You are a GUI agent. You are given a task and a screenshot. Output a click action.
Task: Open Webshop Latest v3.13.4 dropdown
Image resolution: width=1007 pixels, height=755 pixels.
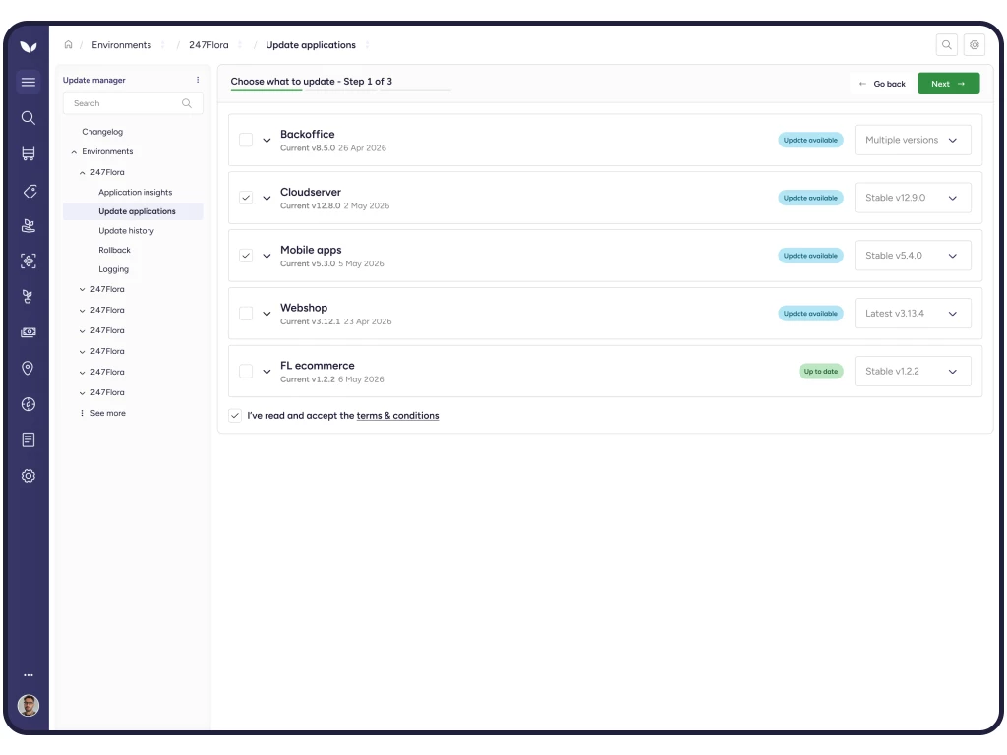pyautogui.click(x=913, y=314)
